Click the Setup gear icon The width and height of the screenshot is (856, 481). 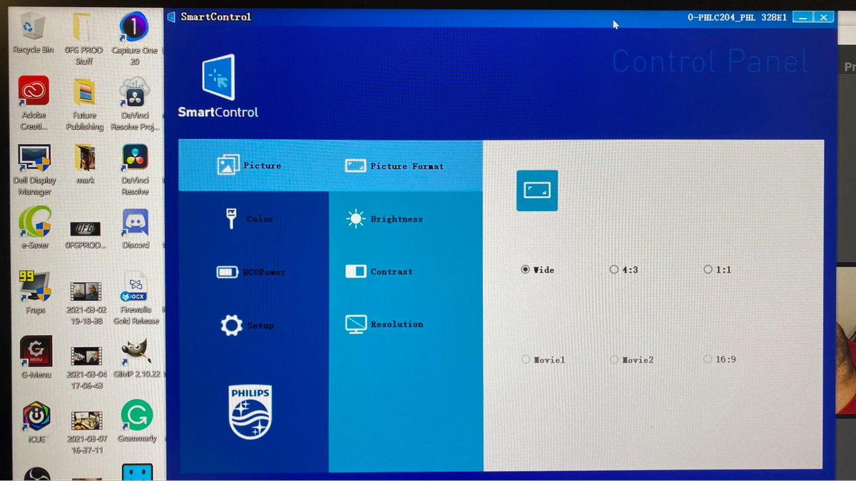pos(231,326)
